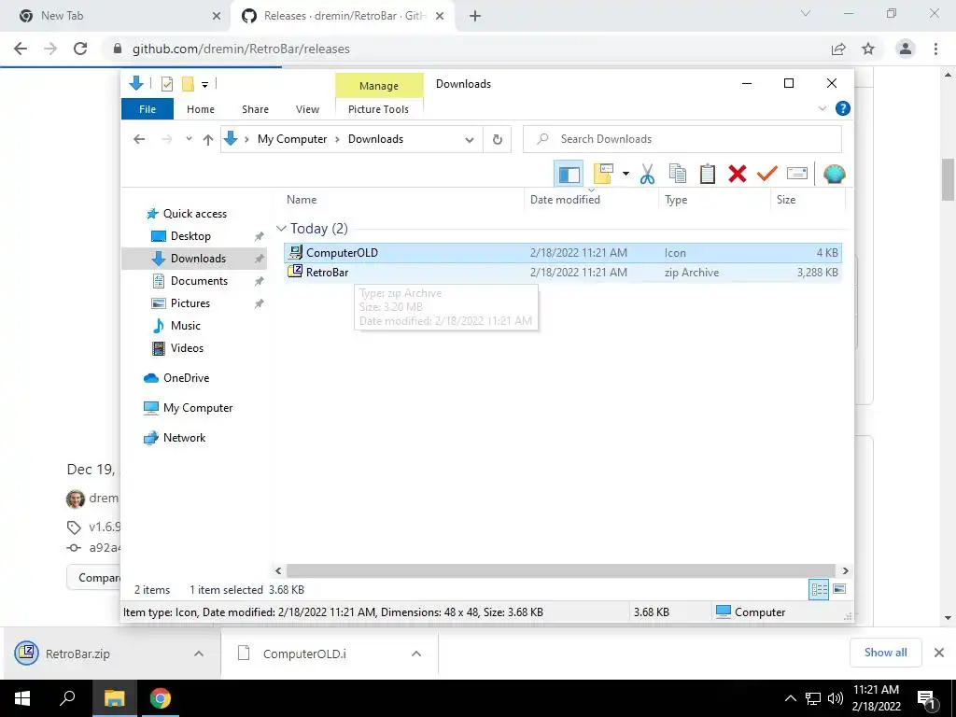The width and height of the screenshot is (956, 717).
Task: Switch to the large thumbnails view layout
Action: pos(839,589)
